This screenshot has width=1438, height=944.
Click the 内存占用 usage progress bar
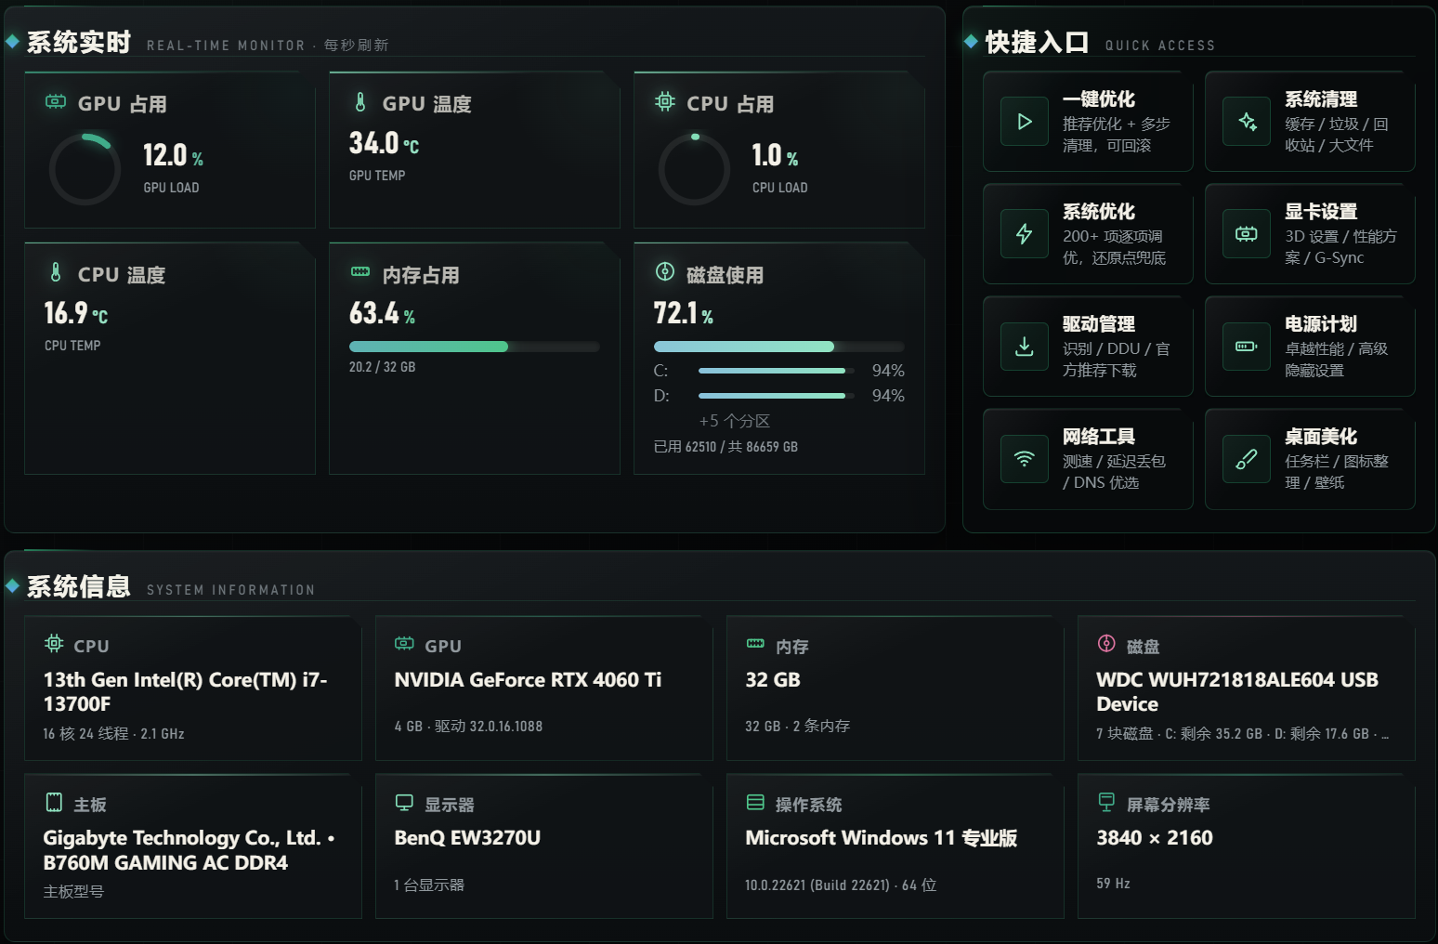[x=475, y=347]
